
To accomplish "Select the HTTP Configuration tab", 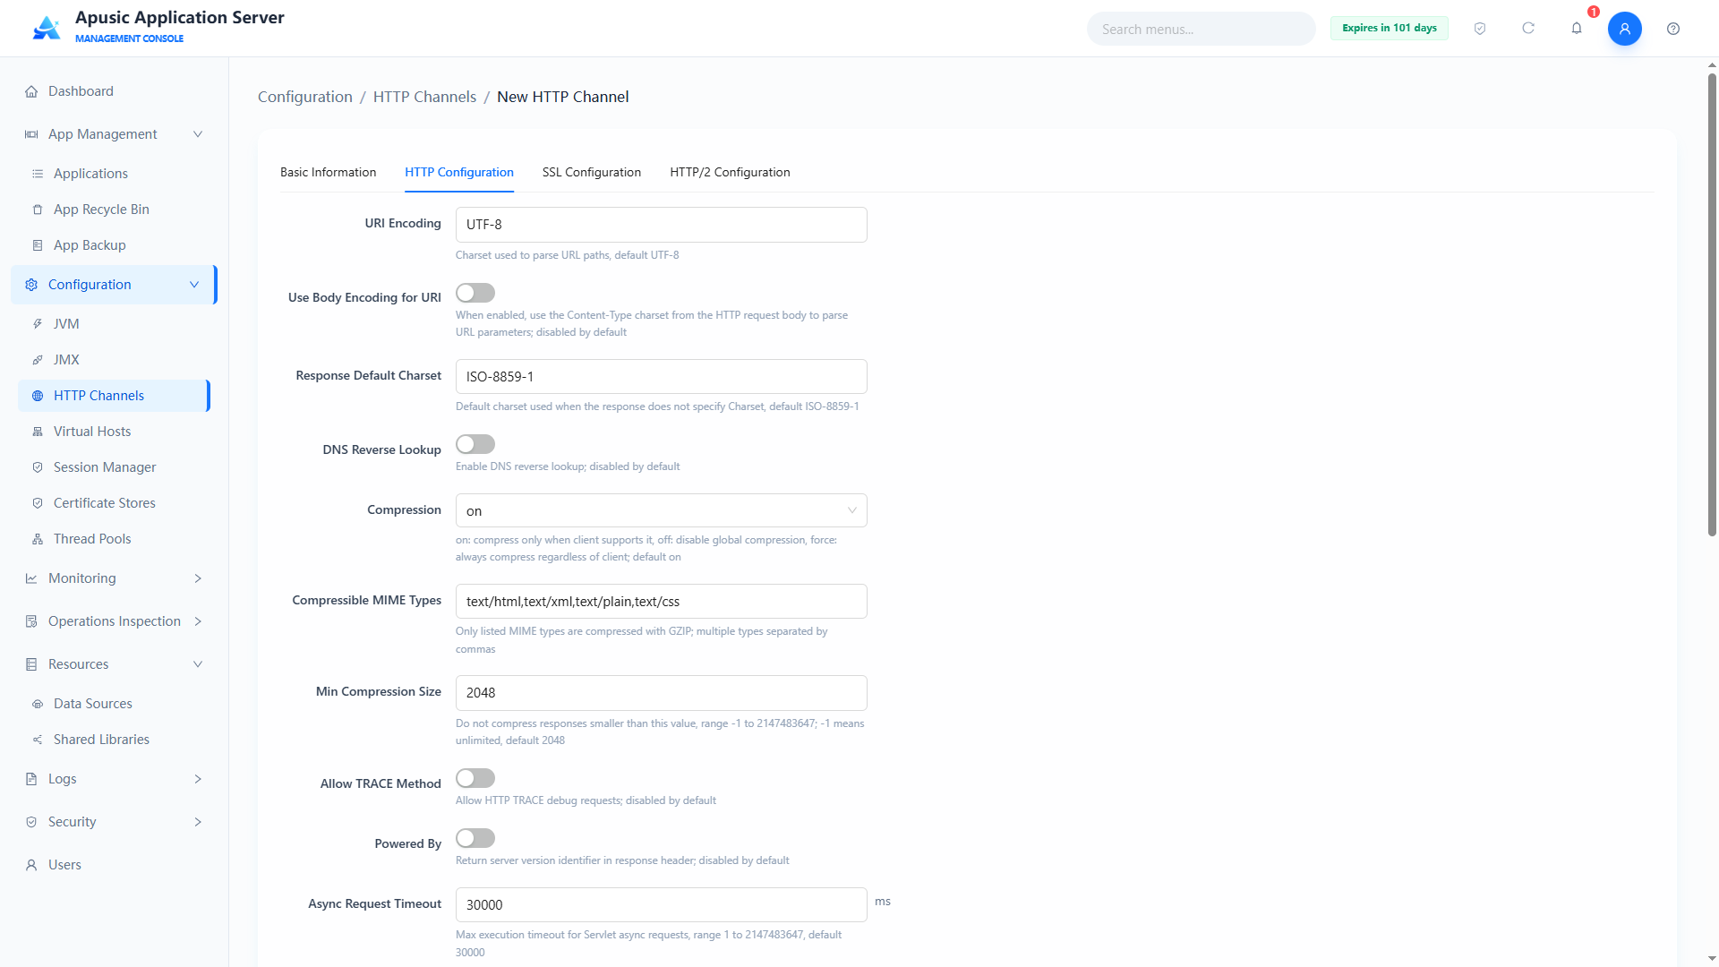I will point(459,172).
